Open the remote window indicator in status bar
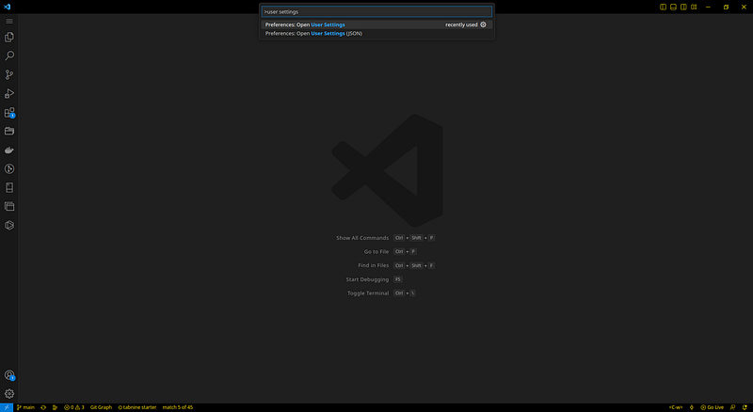The image size is (753, 412). pos(7,407)
